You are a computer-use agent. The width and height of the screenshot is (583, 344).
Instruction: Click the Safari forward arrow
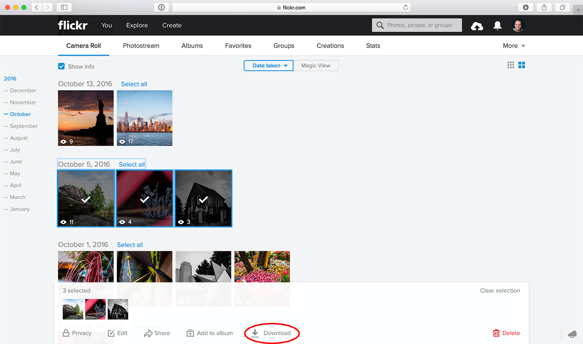click(x=48, y=7)
